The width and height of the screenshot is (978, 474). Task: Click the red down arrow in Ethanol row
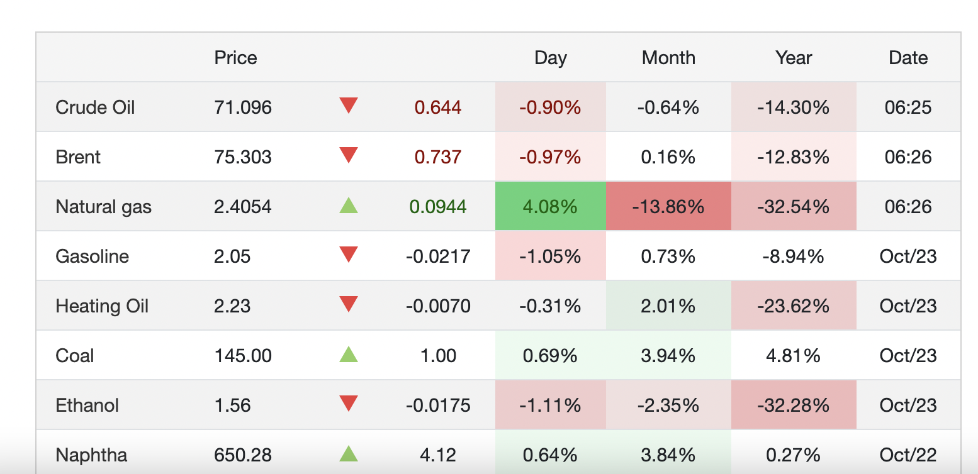(348, 404)
